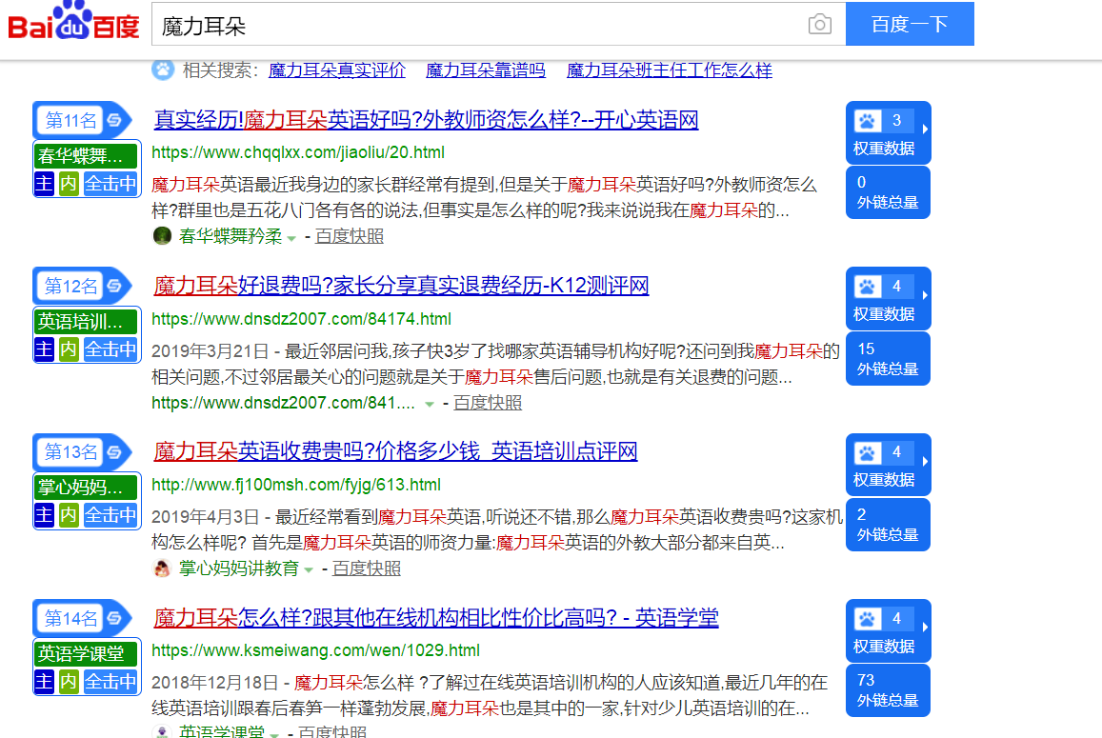This screenshot has height=738, width=1102.
Task: Click URL http://www.fj100msh.com/fyjg/613.html
Action: pos(296,485)
